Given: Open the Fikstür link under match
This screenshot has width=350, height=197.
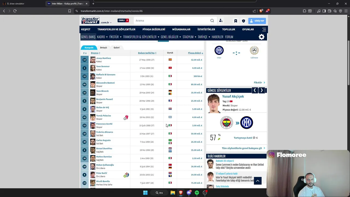Looking at the screenshot, I should click(259, 82).
